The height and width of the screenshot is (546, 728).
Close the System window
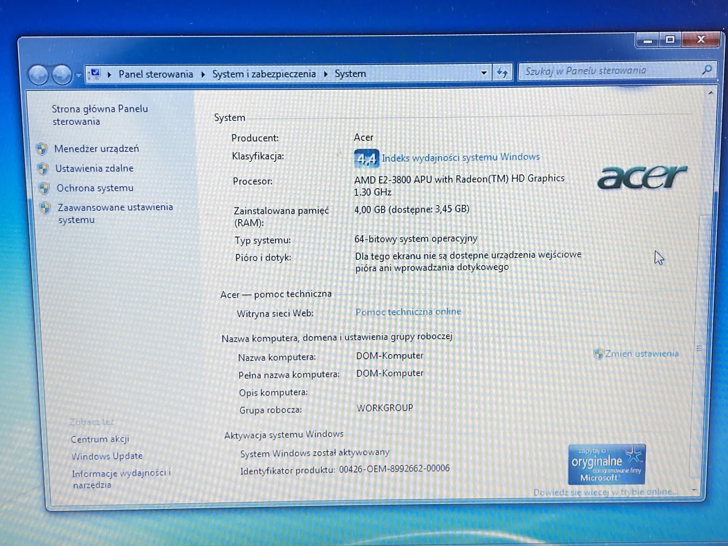coord(701,39)
